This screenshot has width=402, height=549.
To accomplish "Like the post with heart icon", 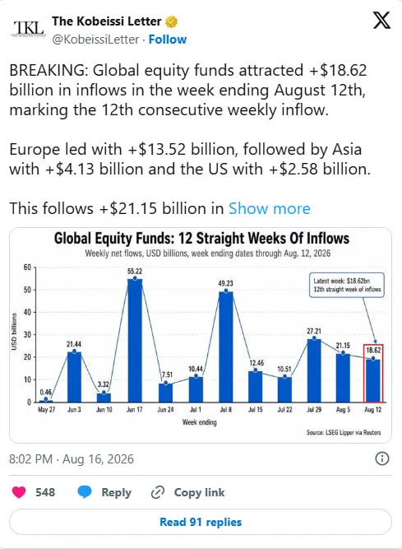I will 19,492.
